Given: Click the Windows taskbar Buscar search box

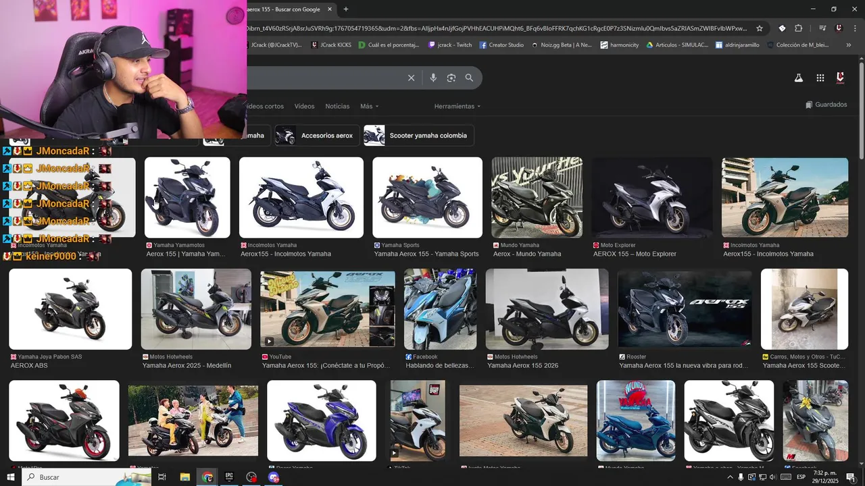Looking at the screenshot, I should (x=86, y=477).
